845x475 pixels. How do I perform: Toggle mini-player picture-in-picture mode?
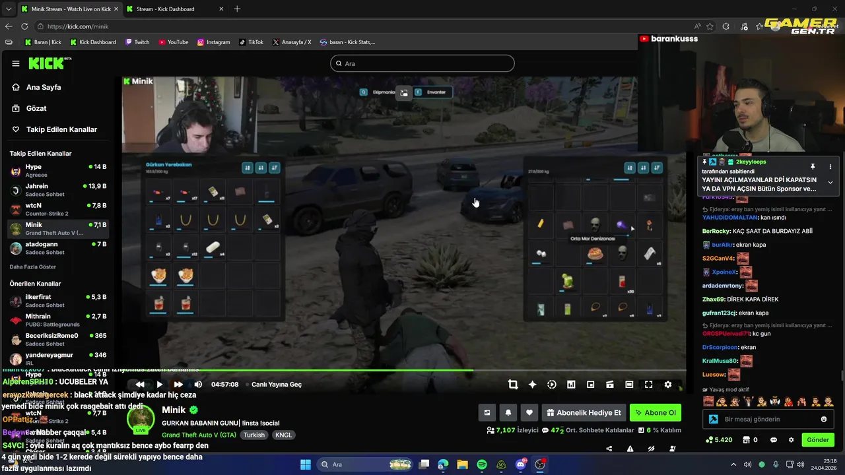click(590, 385)
